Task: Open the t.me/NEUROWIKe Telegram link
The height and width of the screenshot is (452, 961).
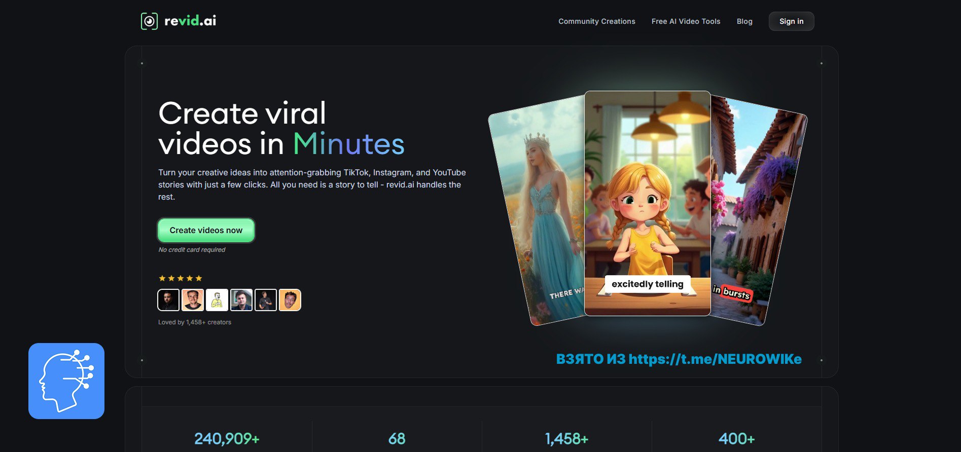Action: (x=715, y=359)
